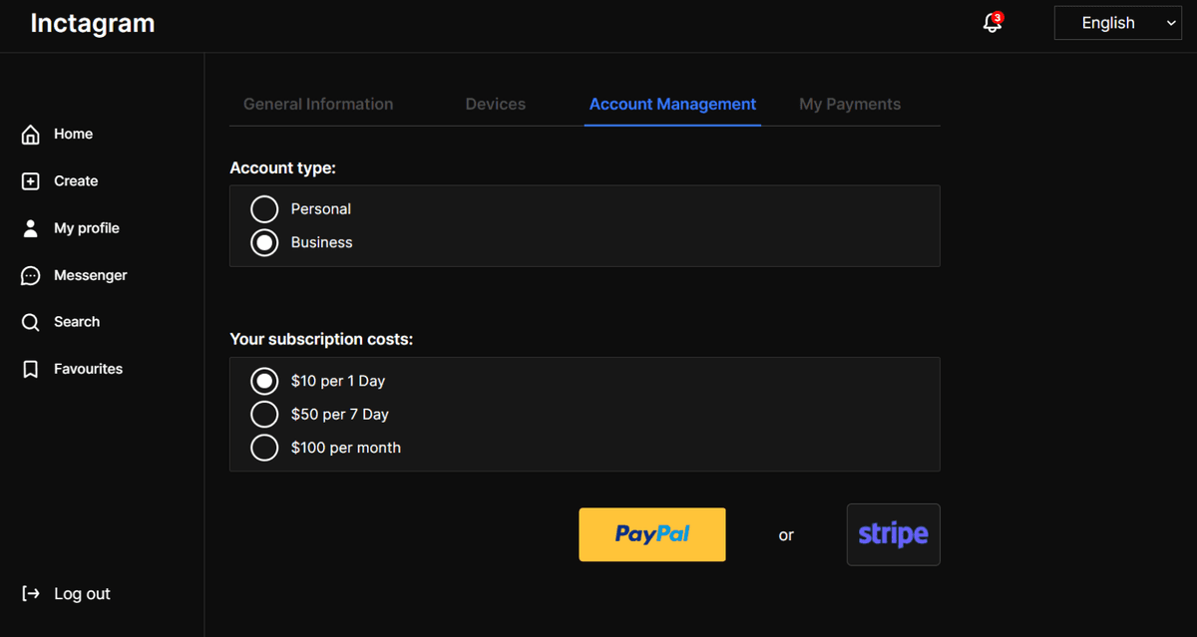
Task: Switch to the Devices tab
Action: pyautogui.click(x=496, y=104)
